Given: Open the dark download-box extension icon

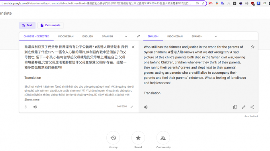Looking at the screenshot, I should pyautogui.click(x=235, y=3).
